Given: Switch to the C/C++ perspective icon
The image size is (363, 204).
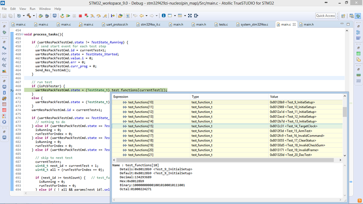Looking at the screenshot, I should (x=351, y=16).
